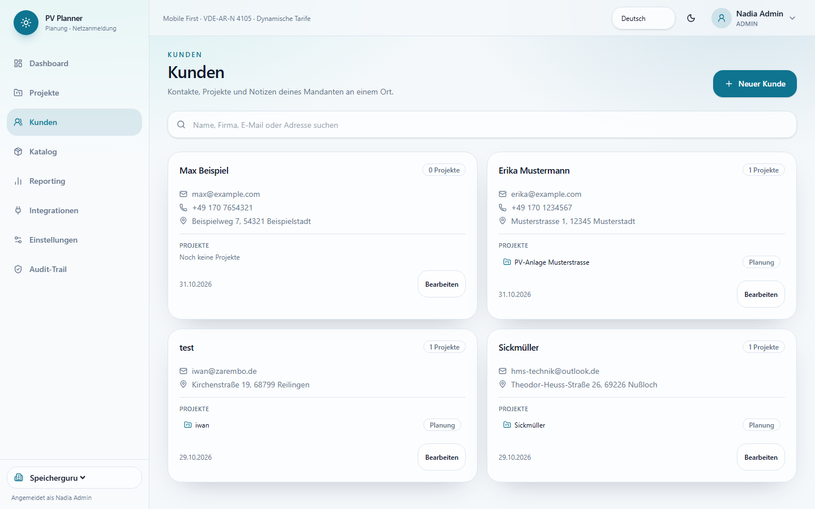
Task: Click the 0 Projekte badge on Max Beispiel
Action: pos(444,170)
